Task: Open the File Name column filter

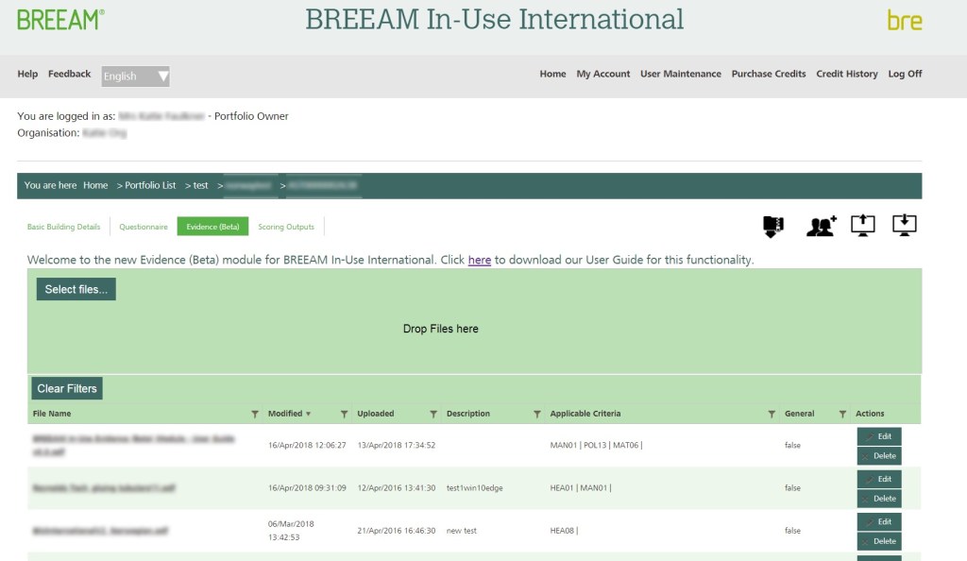Action: pyautogui.click(x=255, y=415)
